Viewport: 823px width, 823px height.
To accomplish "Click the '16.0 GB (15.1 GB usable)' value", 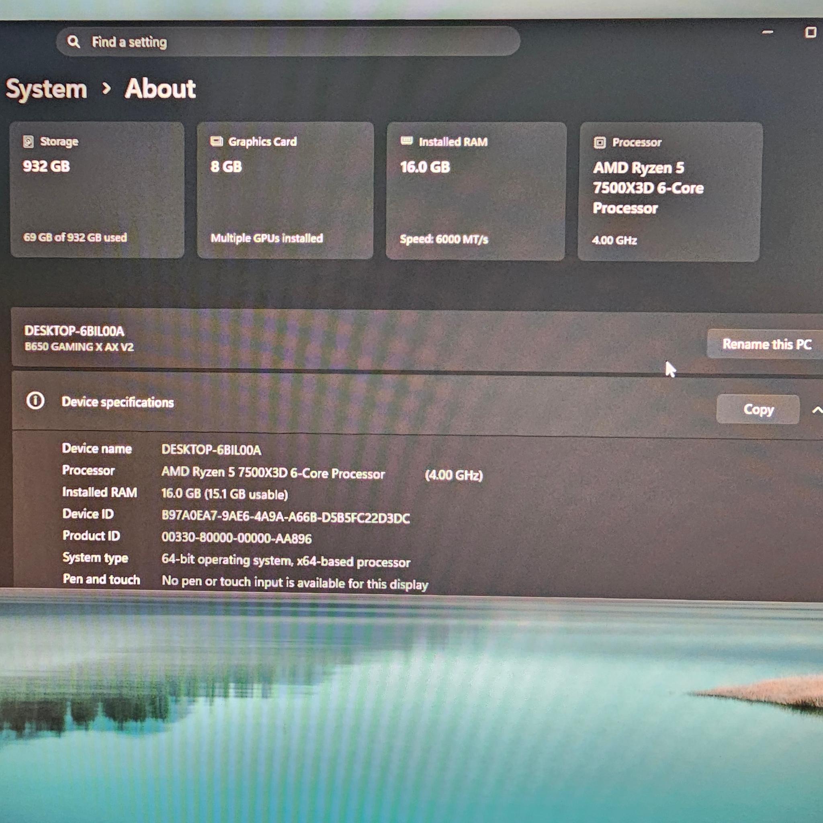I will click(225, 494).
